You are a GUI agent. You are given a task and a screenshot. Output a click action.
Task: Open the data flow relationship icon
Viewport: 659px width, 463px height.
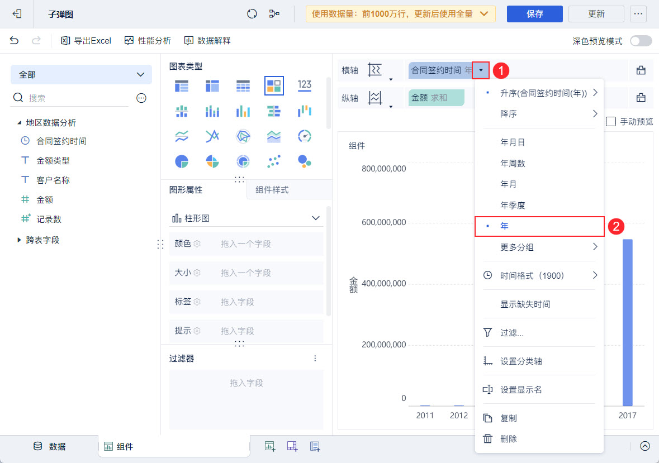pos(274,14)
